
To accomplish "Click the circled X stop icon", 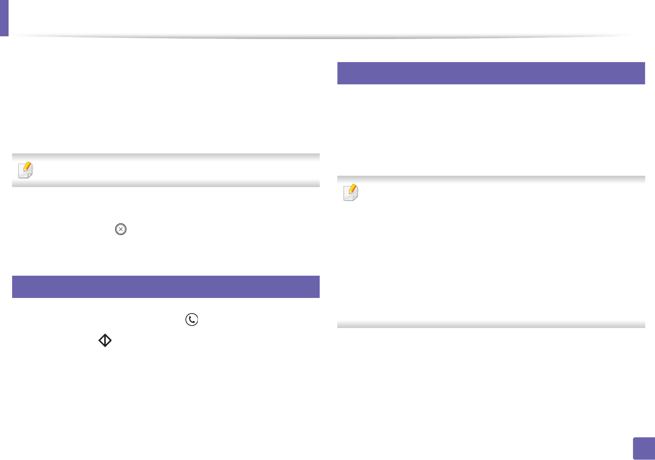I will coord(121,229).
